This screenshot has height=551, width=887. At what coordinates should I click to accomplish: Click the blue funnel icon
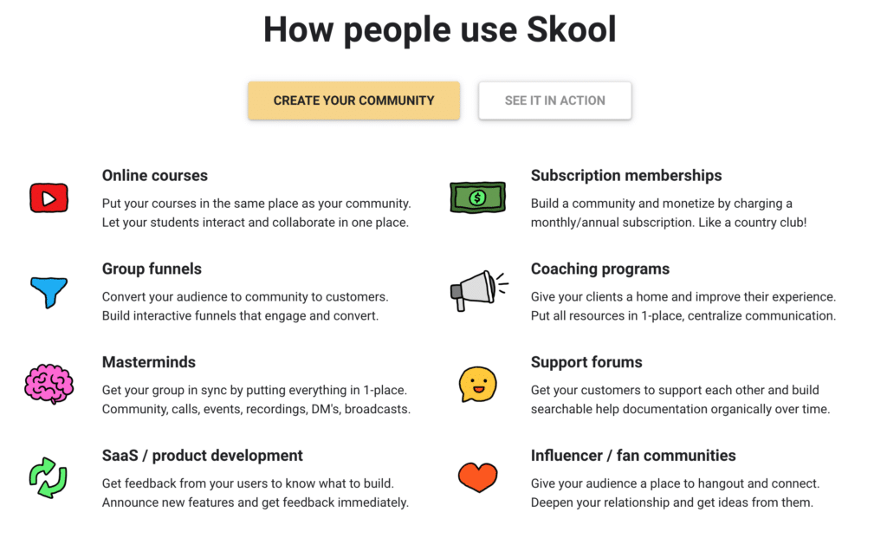click(x=49, y=292)
